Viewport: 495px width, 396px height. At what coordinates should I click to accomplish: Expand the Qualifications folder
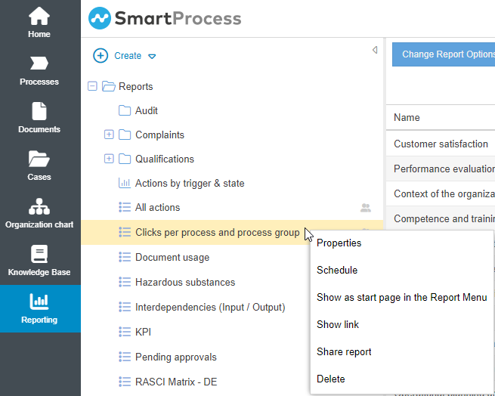109,159
